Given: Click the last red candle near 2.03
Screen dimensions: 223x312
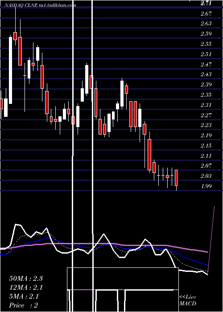Looking at the screenshot, I should click(176, 178).
